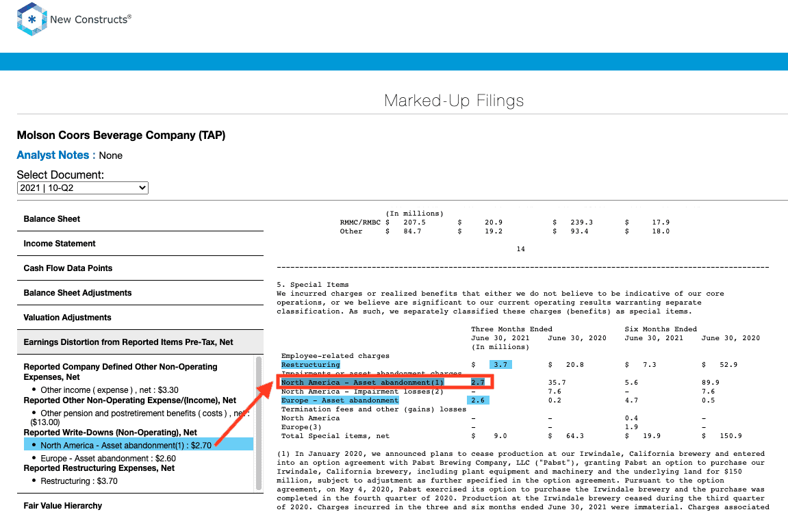Click the New Constructs brand name text
The width and height of the screenshot is (788, 512).
click(90, 20)
